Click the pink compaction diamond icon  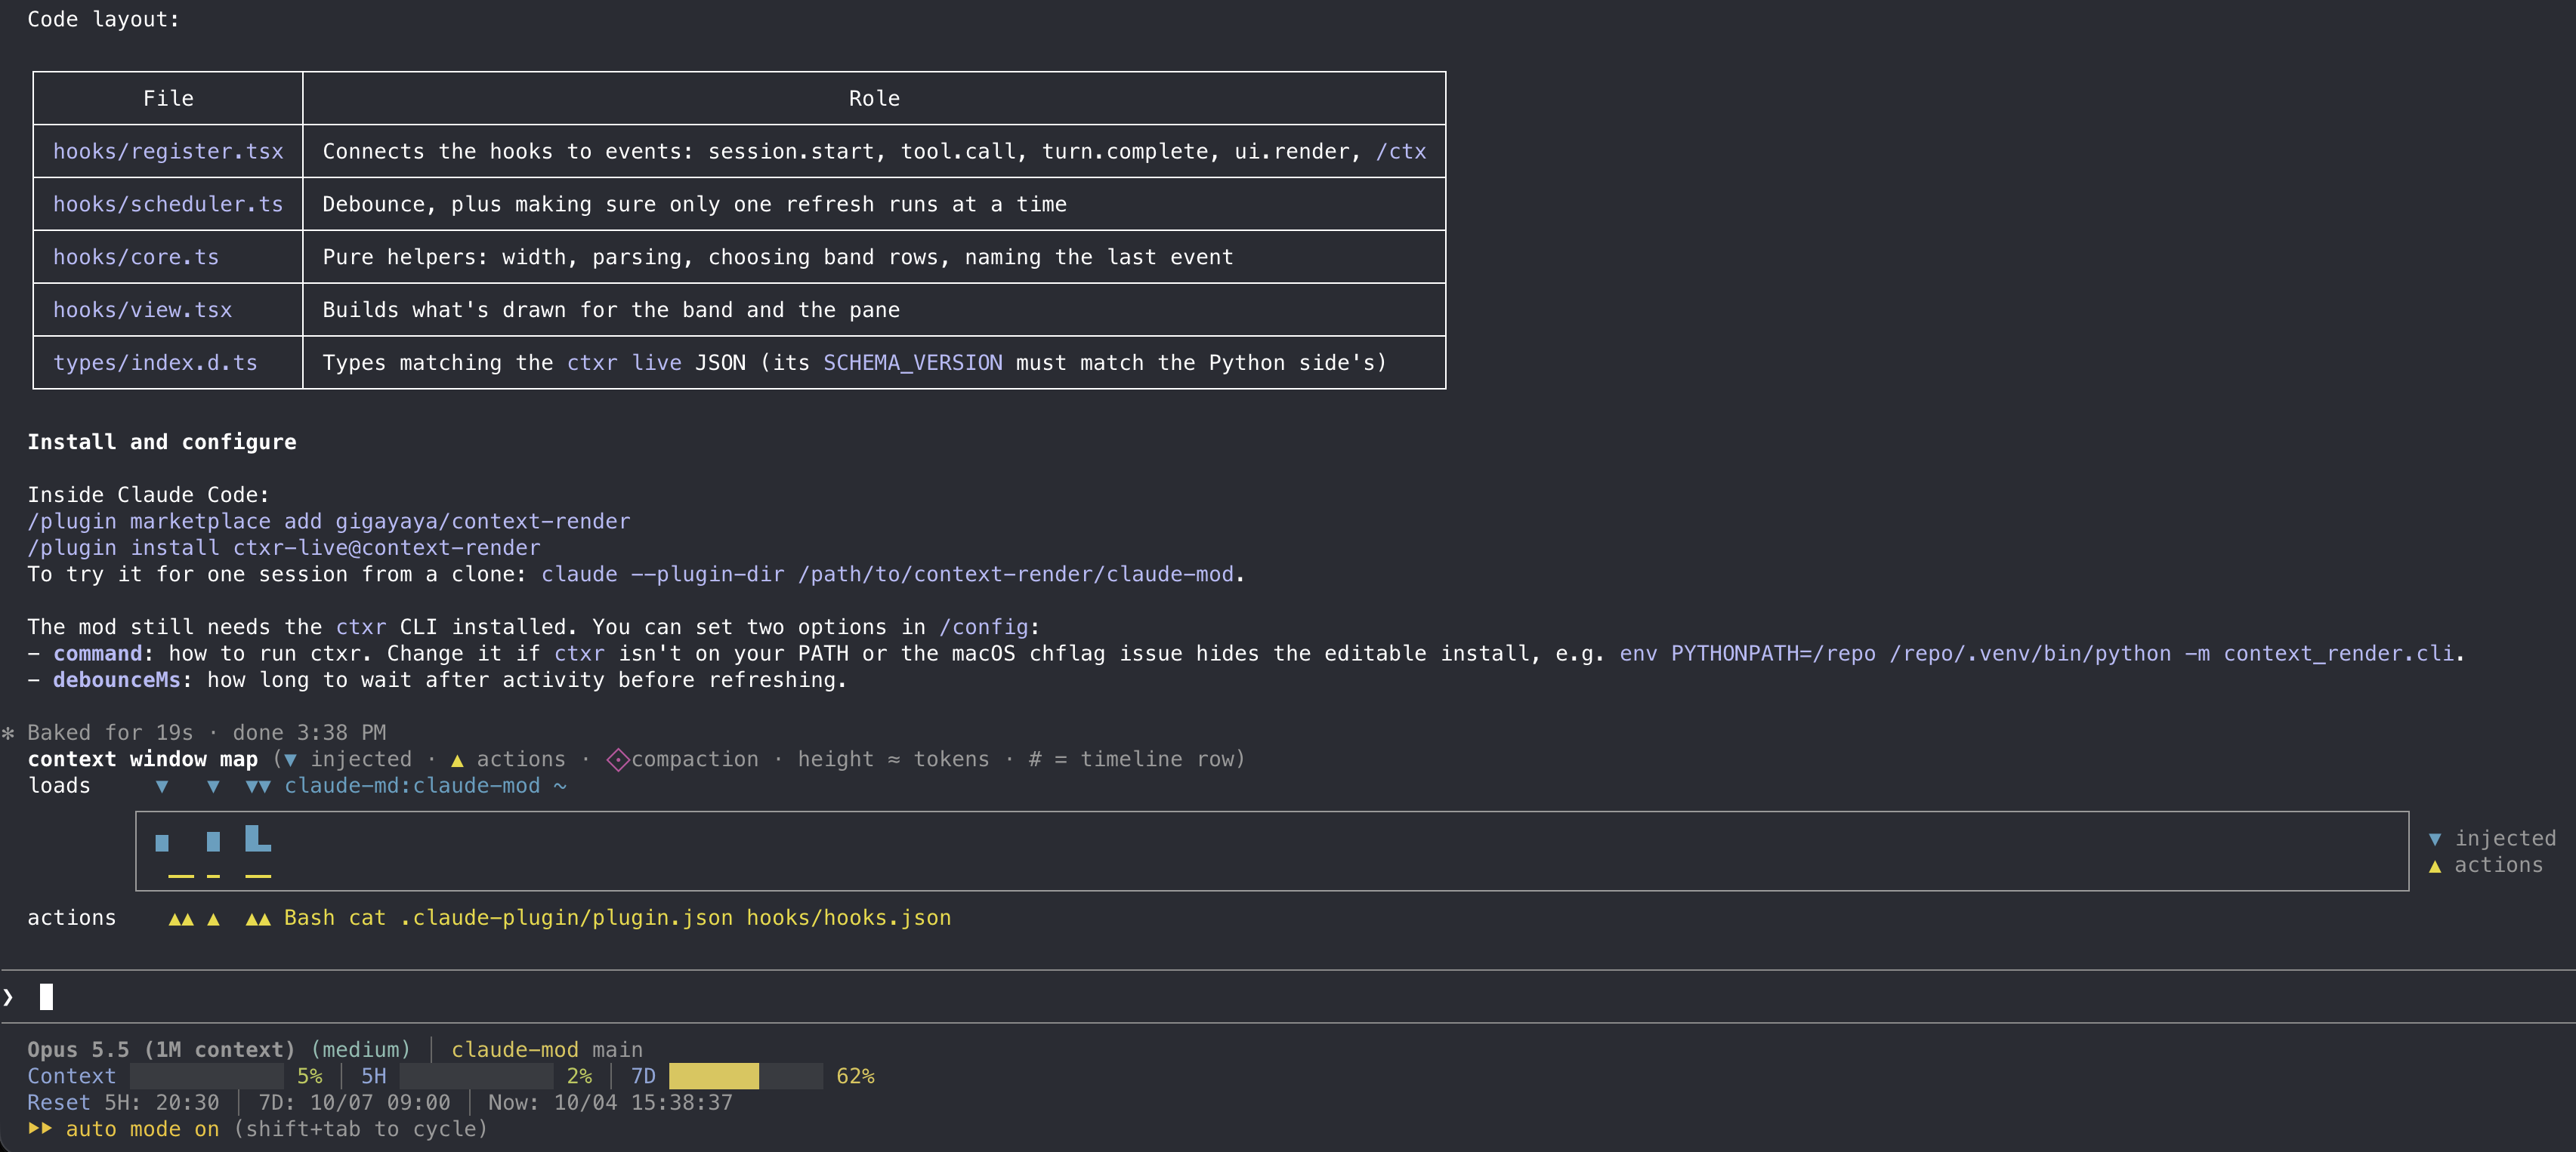click(x=617, y=759)
